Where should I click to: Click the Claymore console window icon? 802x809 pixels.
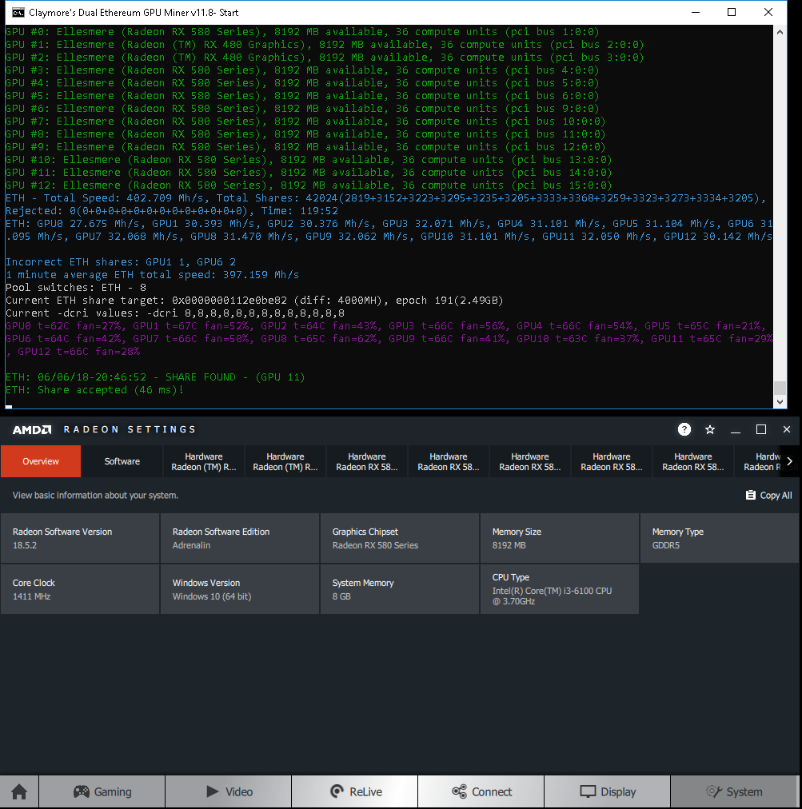18,12
